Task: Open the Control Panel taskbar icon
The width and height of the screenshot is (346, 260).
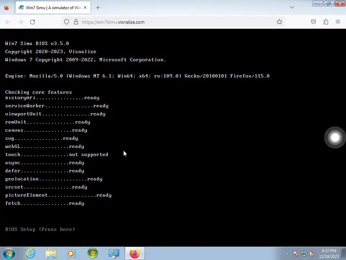Action: 114,253
